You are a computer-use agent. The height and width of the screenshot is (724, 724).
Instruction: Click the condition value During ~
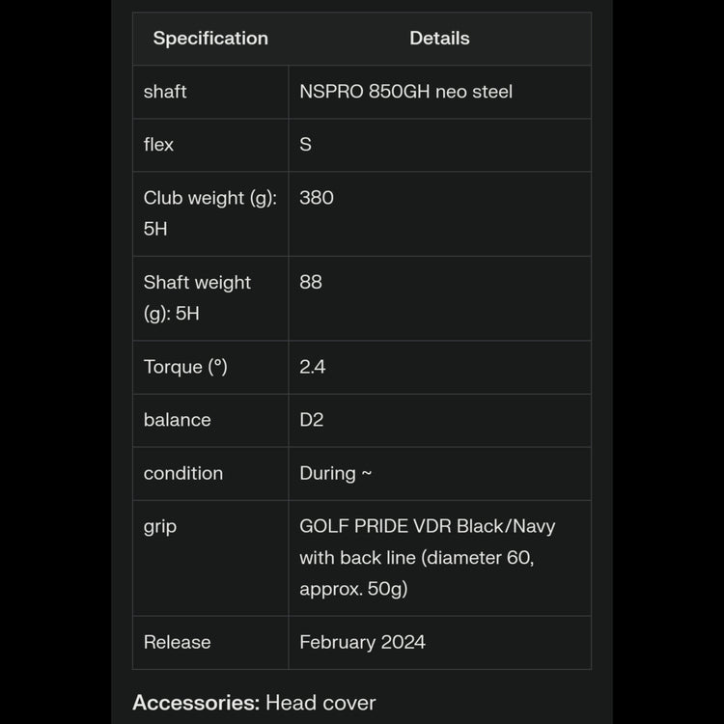click(x=335, y=473)
